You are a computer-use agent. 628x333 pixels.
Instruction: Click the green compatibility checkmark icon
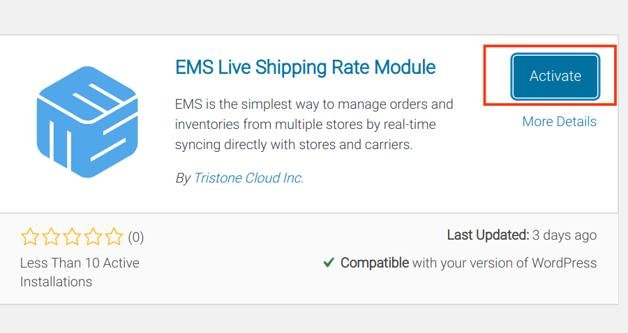click(x=329, y=262)
